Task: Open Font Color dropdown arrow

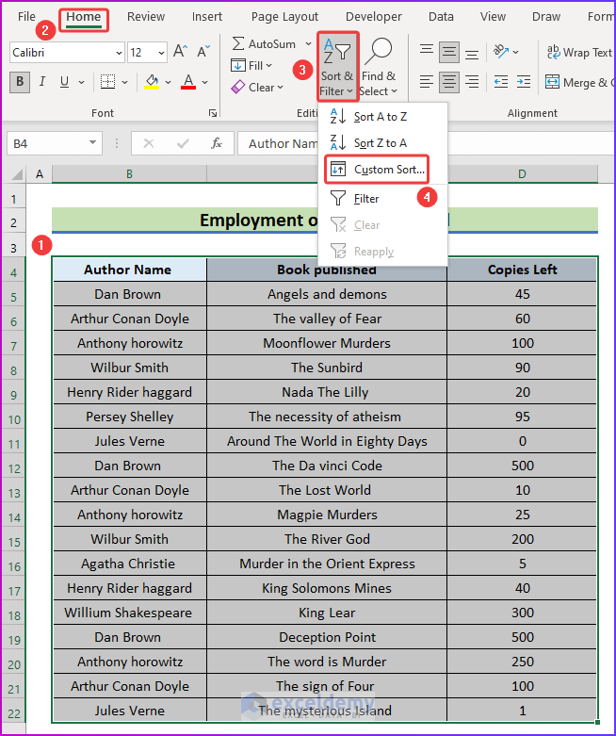Action: (x=205, y=83)
